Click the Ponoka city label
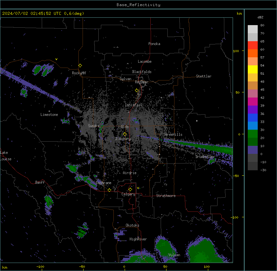 pos(154,44)
